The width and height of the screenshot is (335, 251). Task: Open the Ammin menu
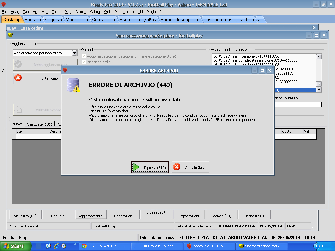(80, 12)
